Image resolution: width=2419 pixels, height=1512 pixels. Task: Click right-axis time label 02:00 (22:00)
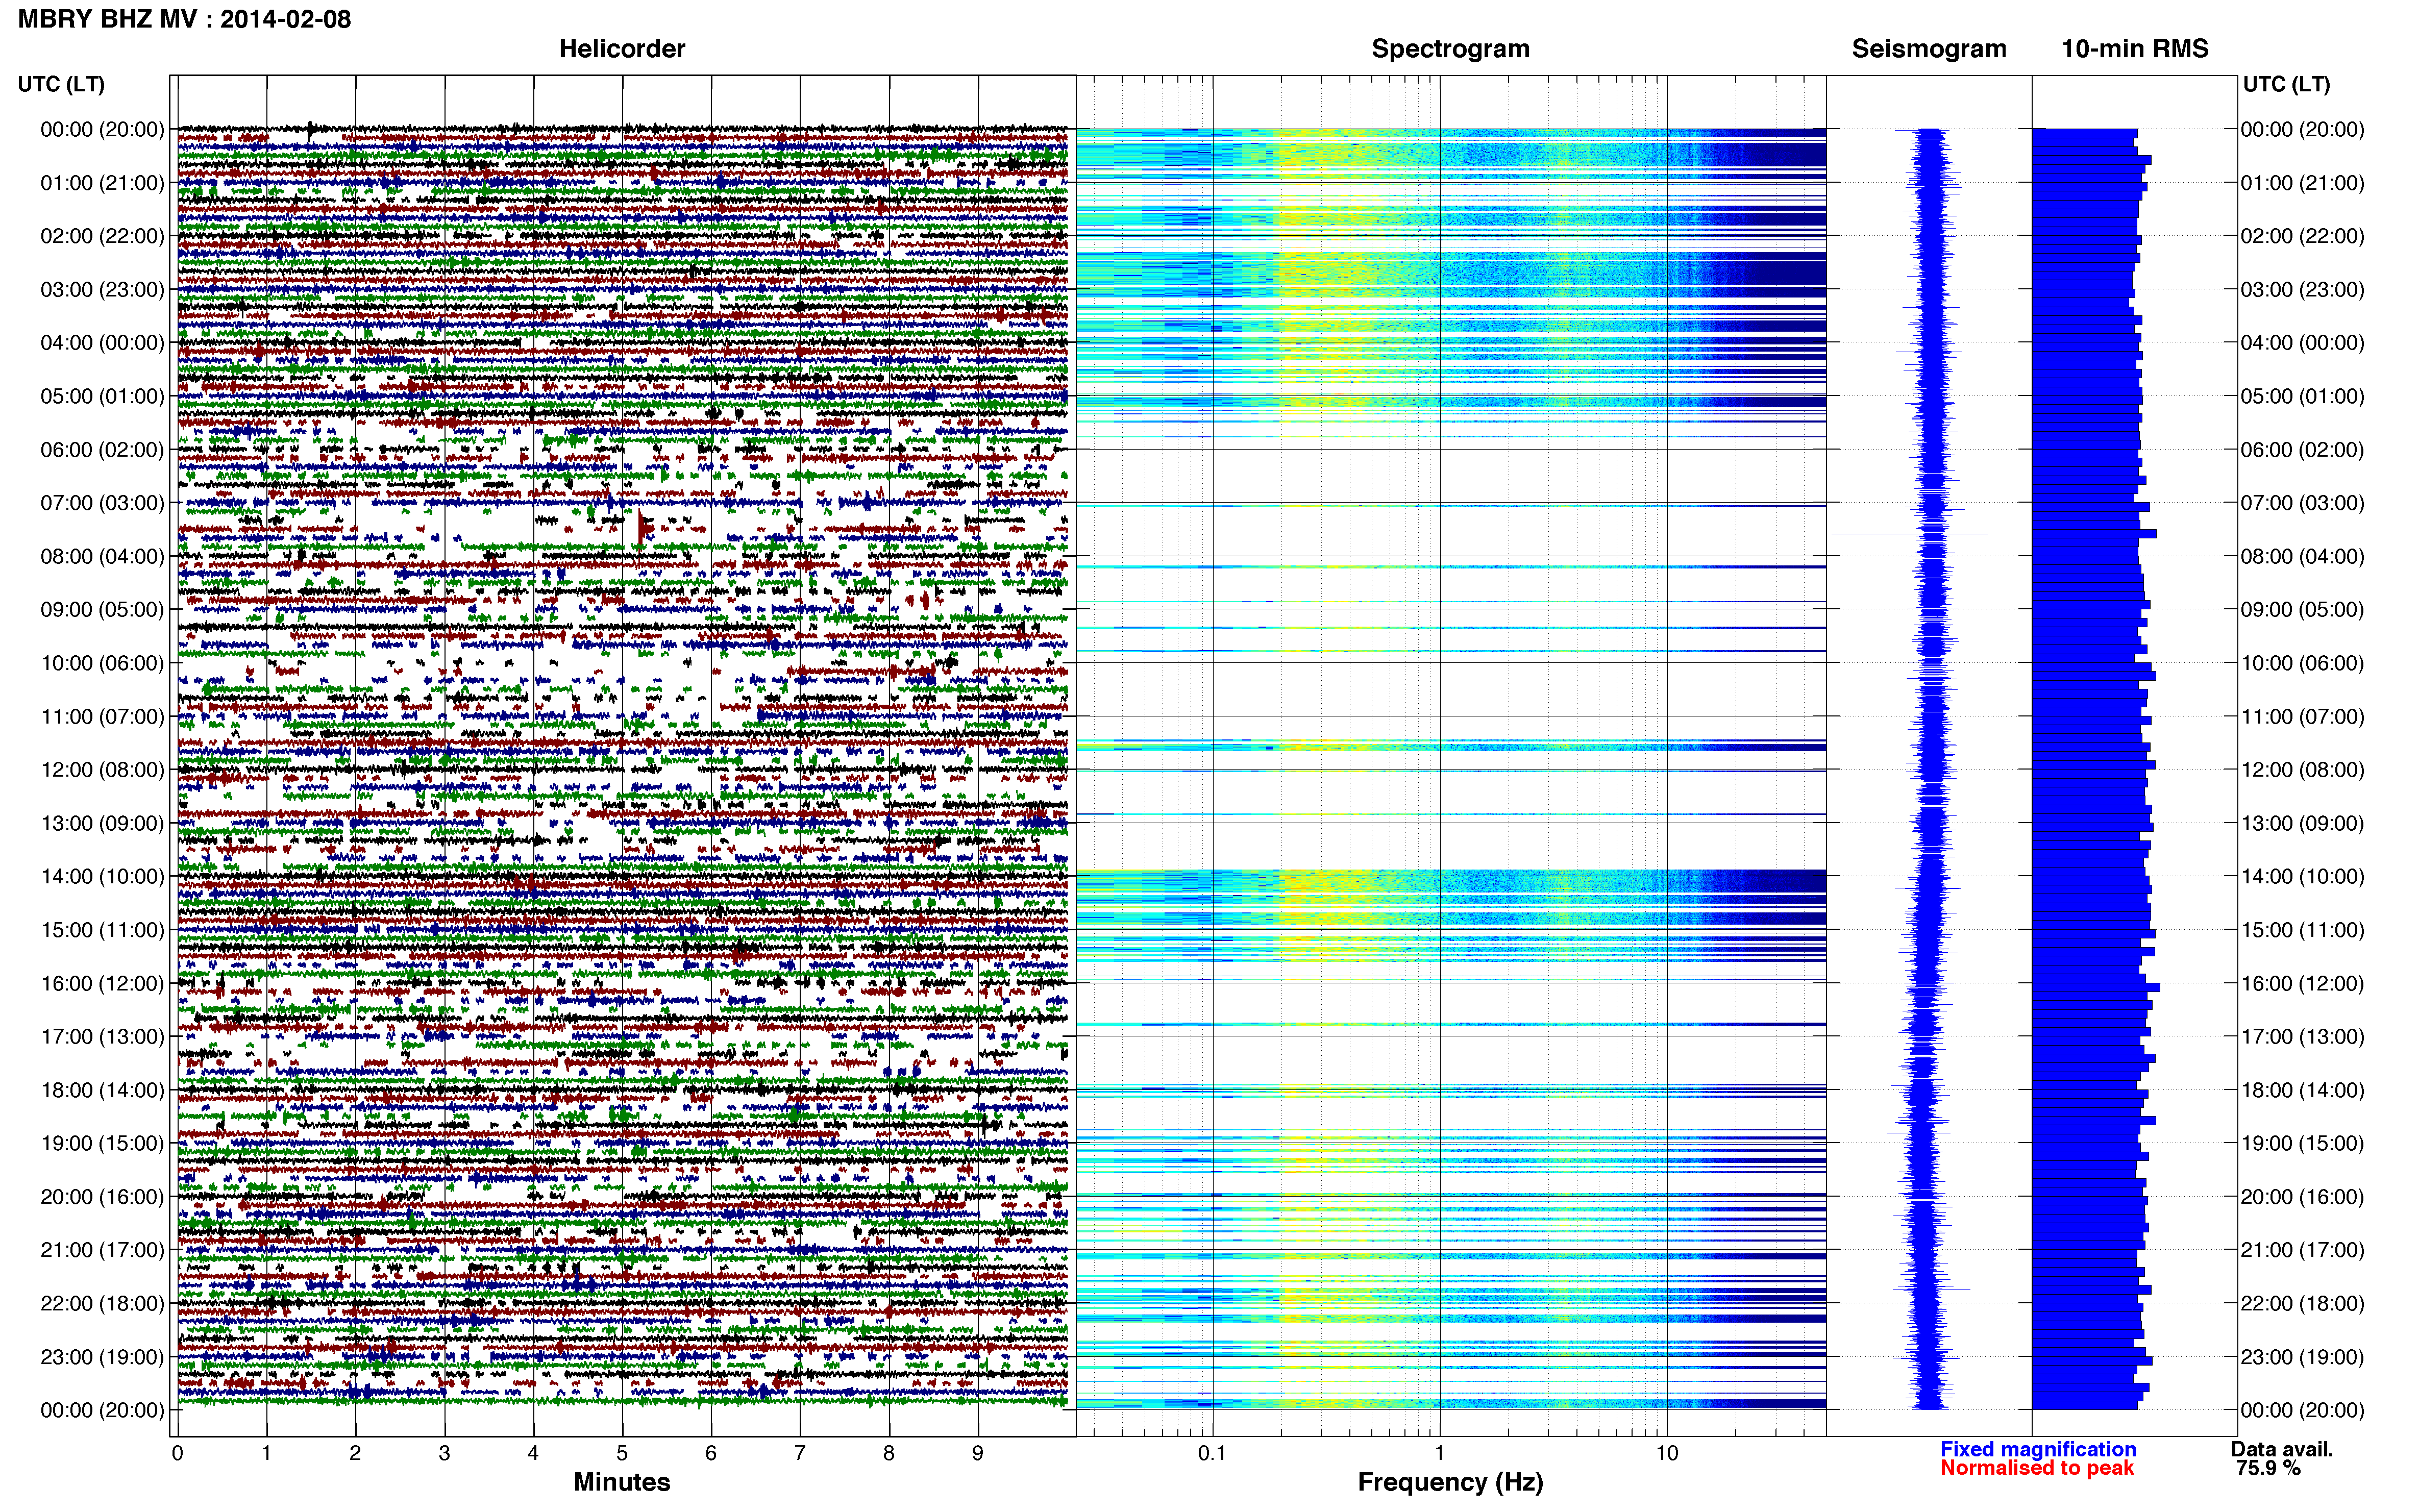tap(2302, 236)
